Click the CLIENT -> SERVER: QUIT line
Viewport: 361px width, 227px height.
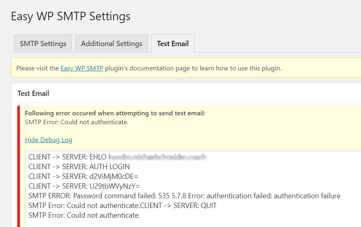122,205
